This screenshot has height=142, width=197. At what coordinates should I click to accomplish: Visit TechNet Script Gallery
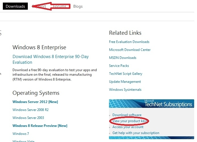(125, 74)
